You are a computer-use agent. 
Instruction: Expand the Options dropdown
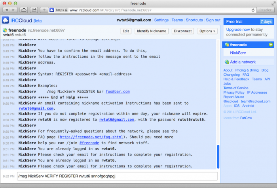(207, 31)
